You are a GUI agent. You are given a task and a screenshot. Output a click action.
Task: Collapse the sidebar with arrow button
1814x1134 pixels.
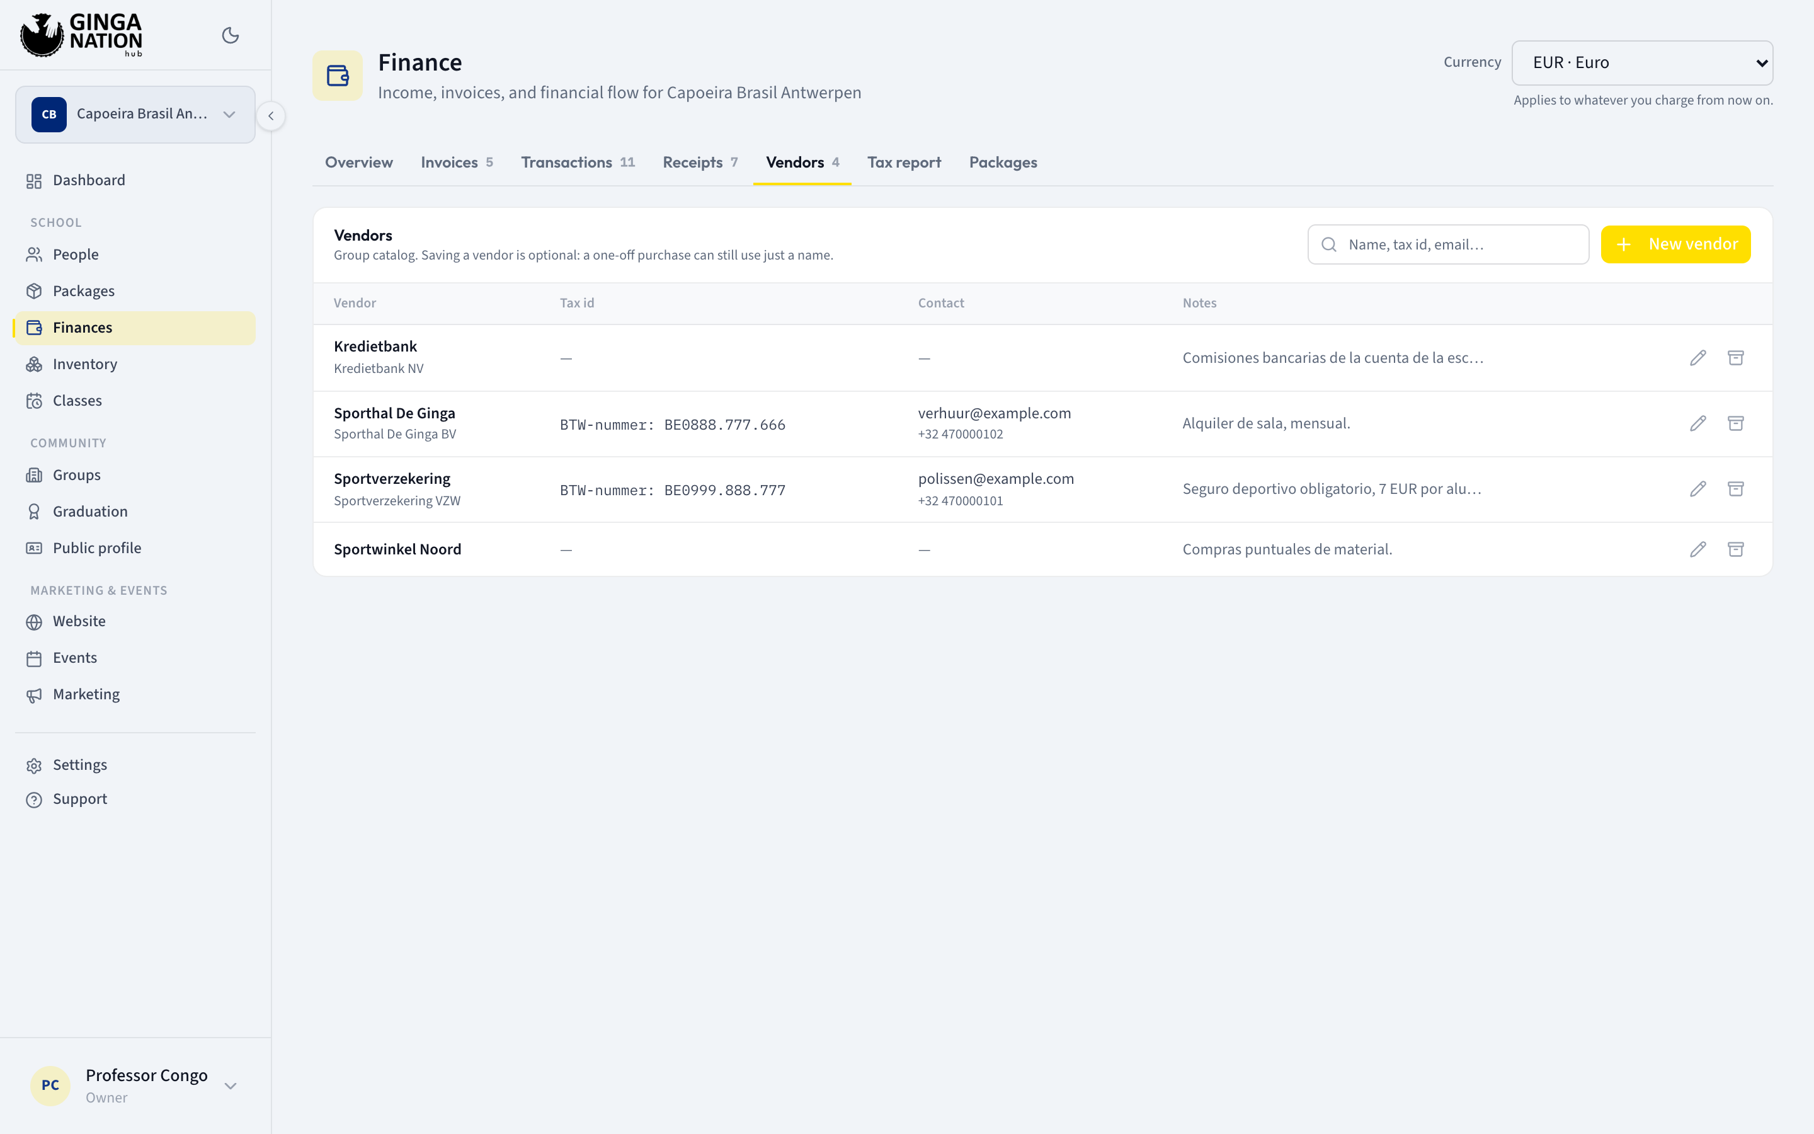point(271,115)
